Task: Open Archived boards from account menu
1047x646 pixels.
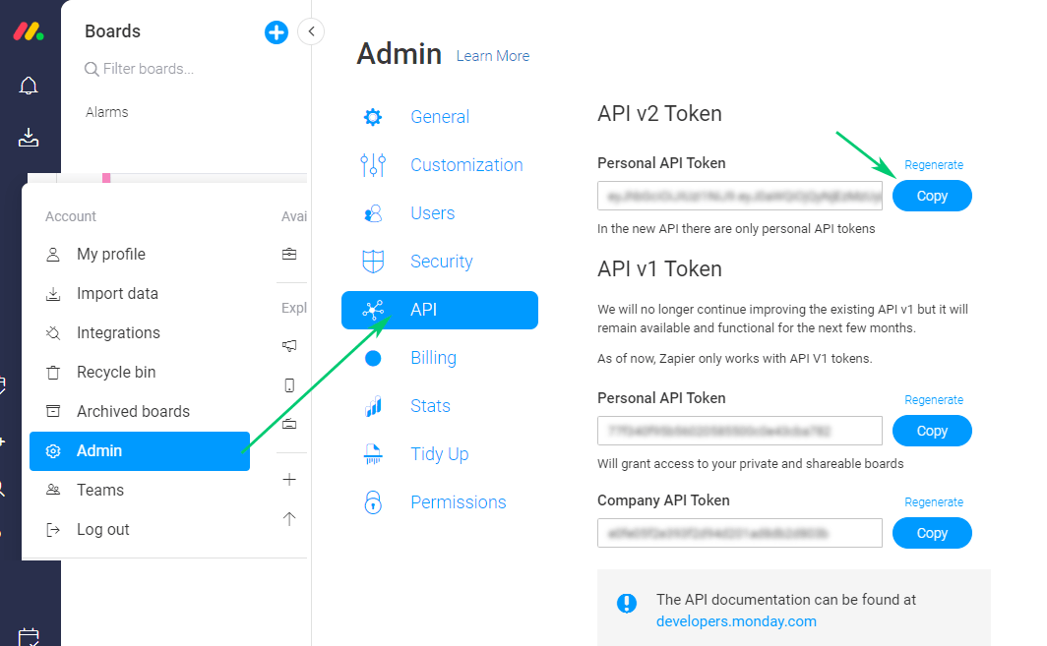Action: [x=133, y=412]
